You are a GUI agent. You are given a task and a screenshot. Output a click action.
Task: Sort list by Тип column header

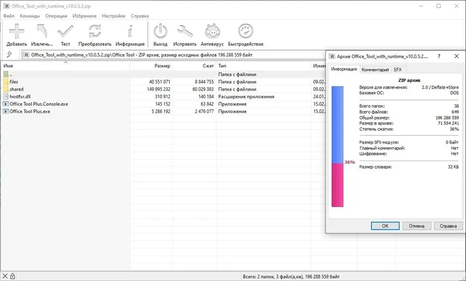click(264, 66)
